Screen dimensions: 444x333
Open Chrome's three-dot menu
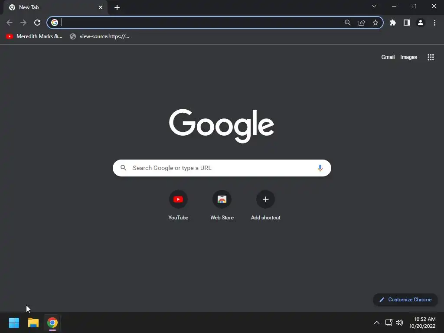tap(434, 23)
